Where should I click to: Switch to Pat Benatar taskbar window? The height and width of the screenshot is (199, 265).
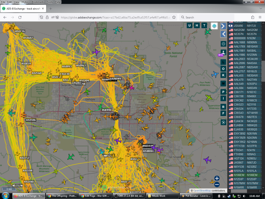[196, 196]
